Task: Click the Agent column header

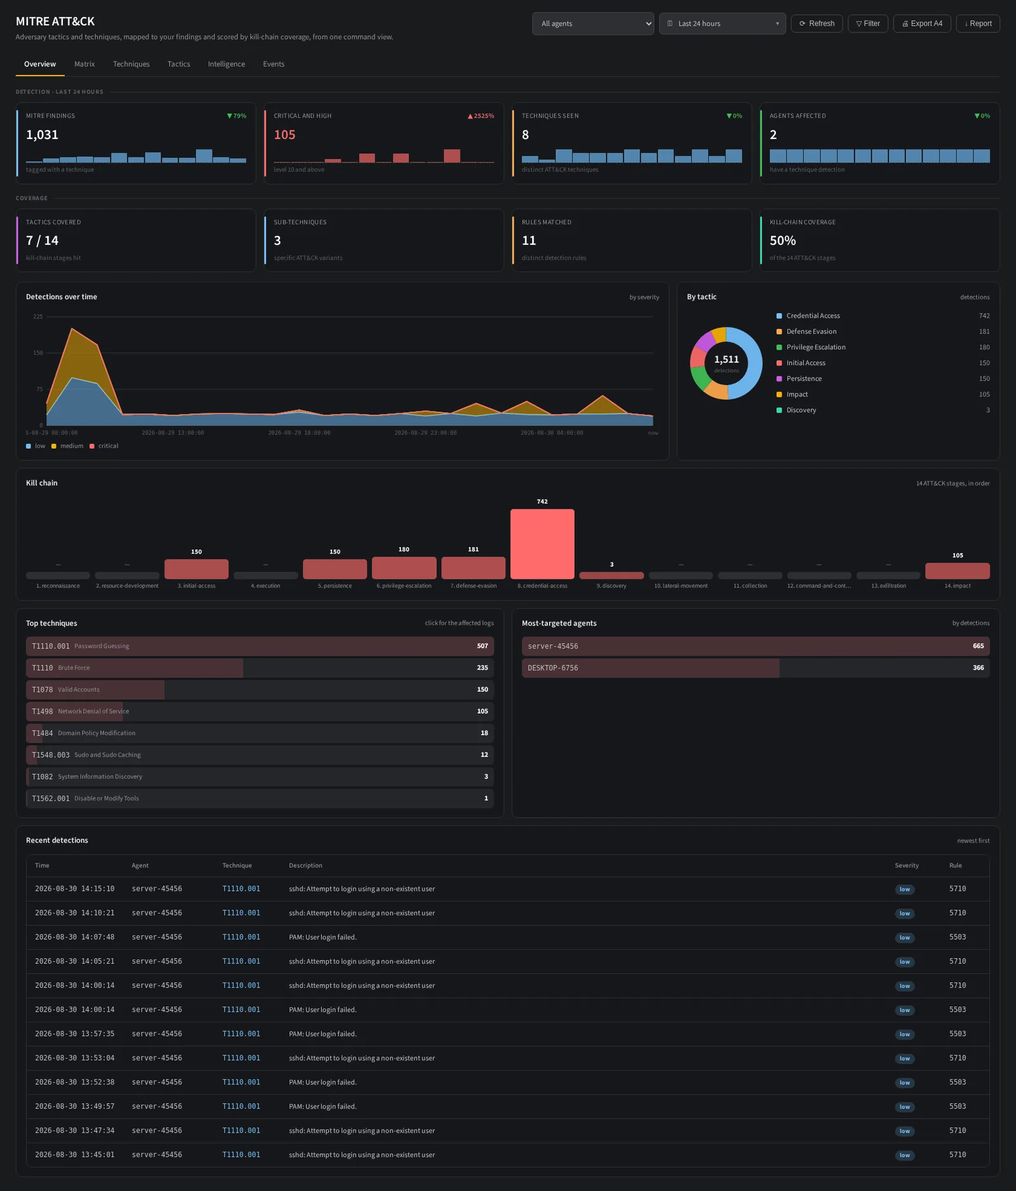Action: (x=140, y=865)
